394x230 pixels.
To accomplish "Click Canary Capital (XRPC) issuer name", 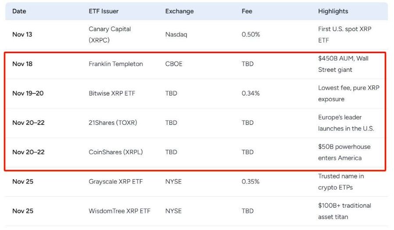I will 110,34.
